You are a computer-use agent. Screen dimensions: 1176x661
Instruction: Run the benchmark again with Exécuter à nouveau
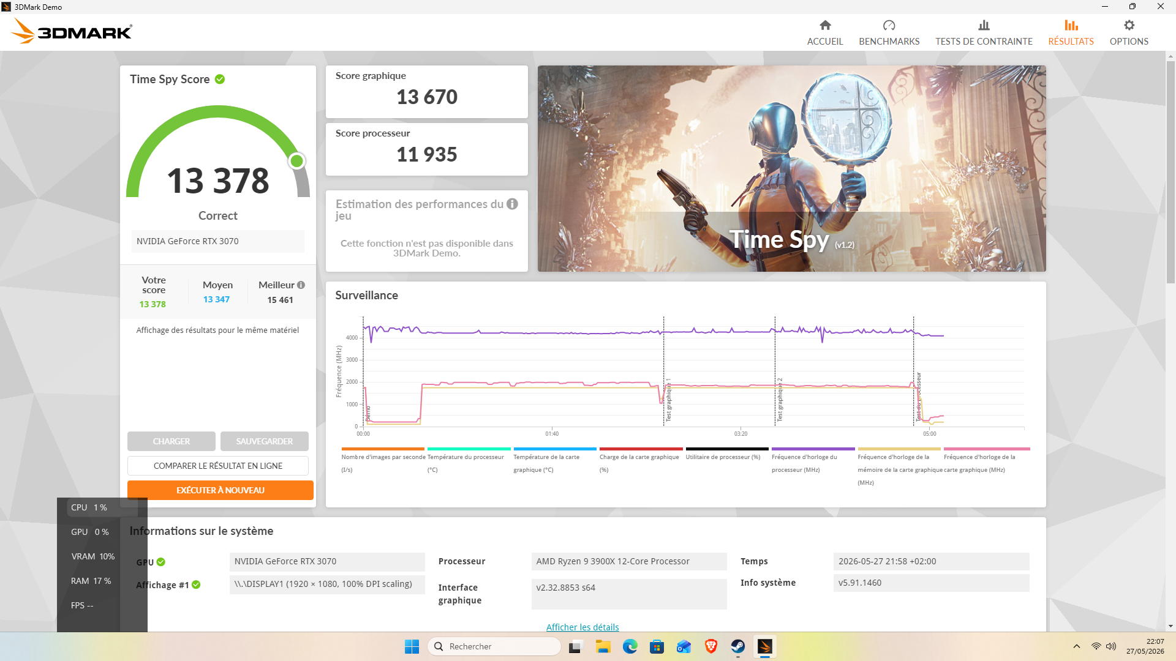pos(221,490)
